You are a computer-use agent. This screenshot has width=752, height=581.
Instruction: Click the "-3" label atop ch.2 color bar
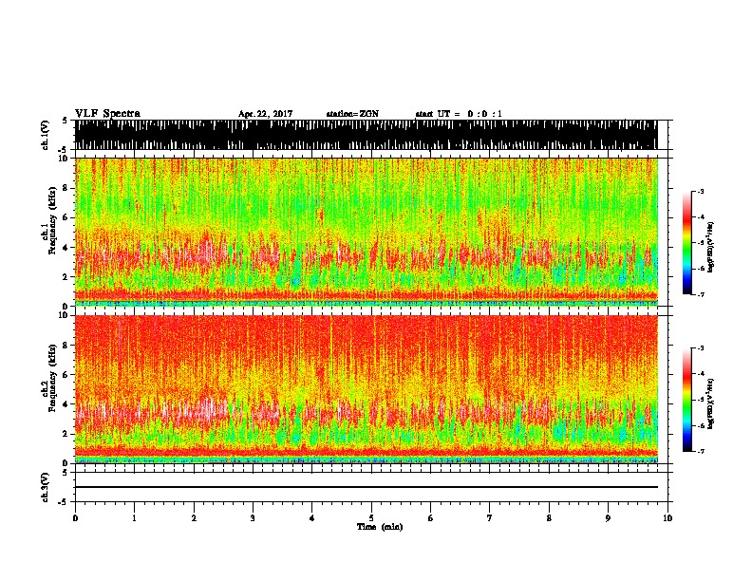700,348
